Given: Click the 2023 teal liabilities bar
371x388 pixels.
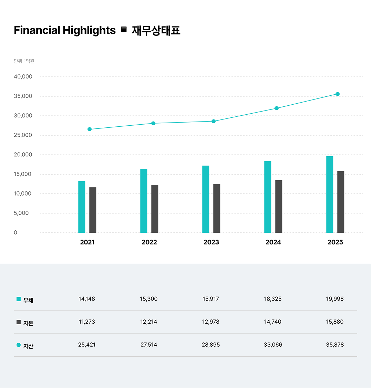Looking at the screenshot, I should coord(206,199).
